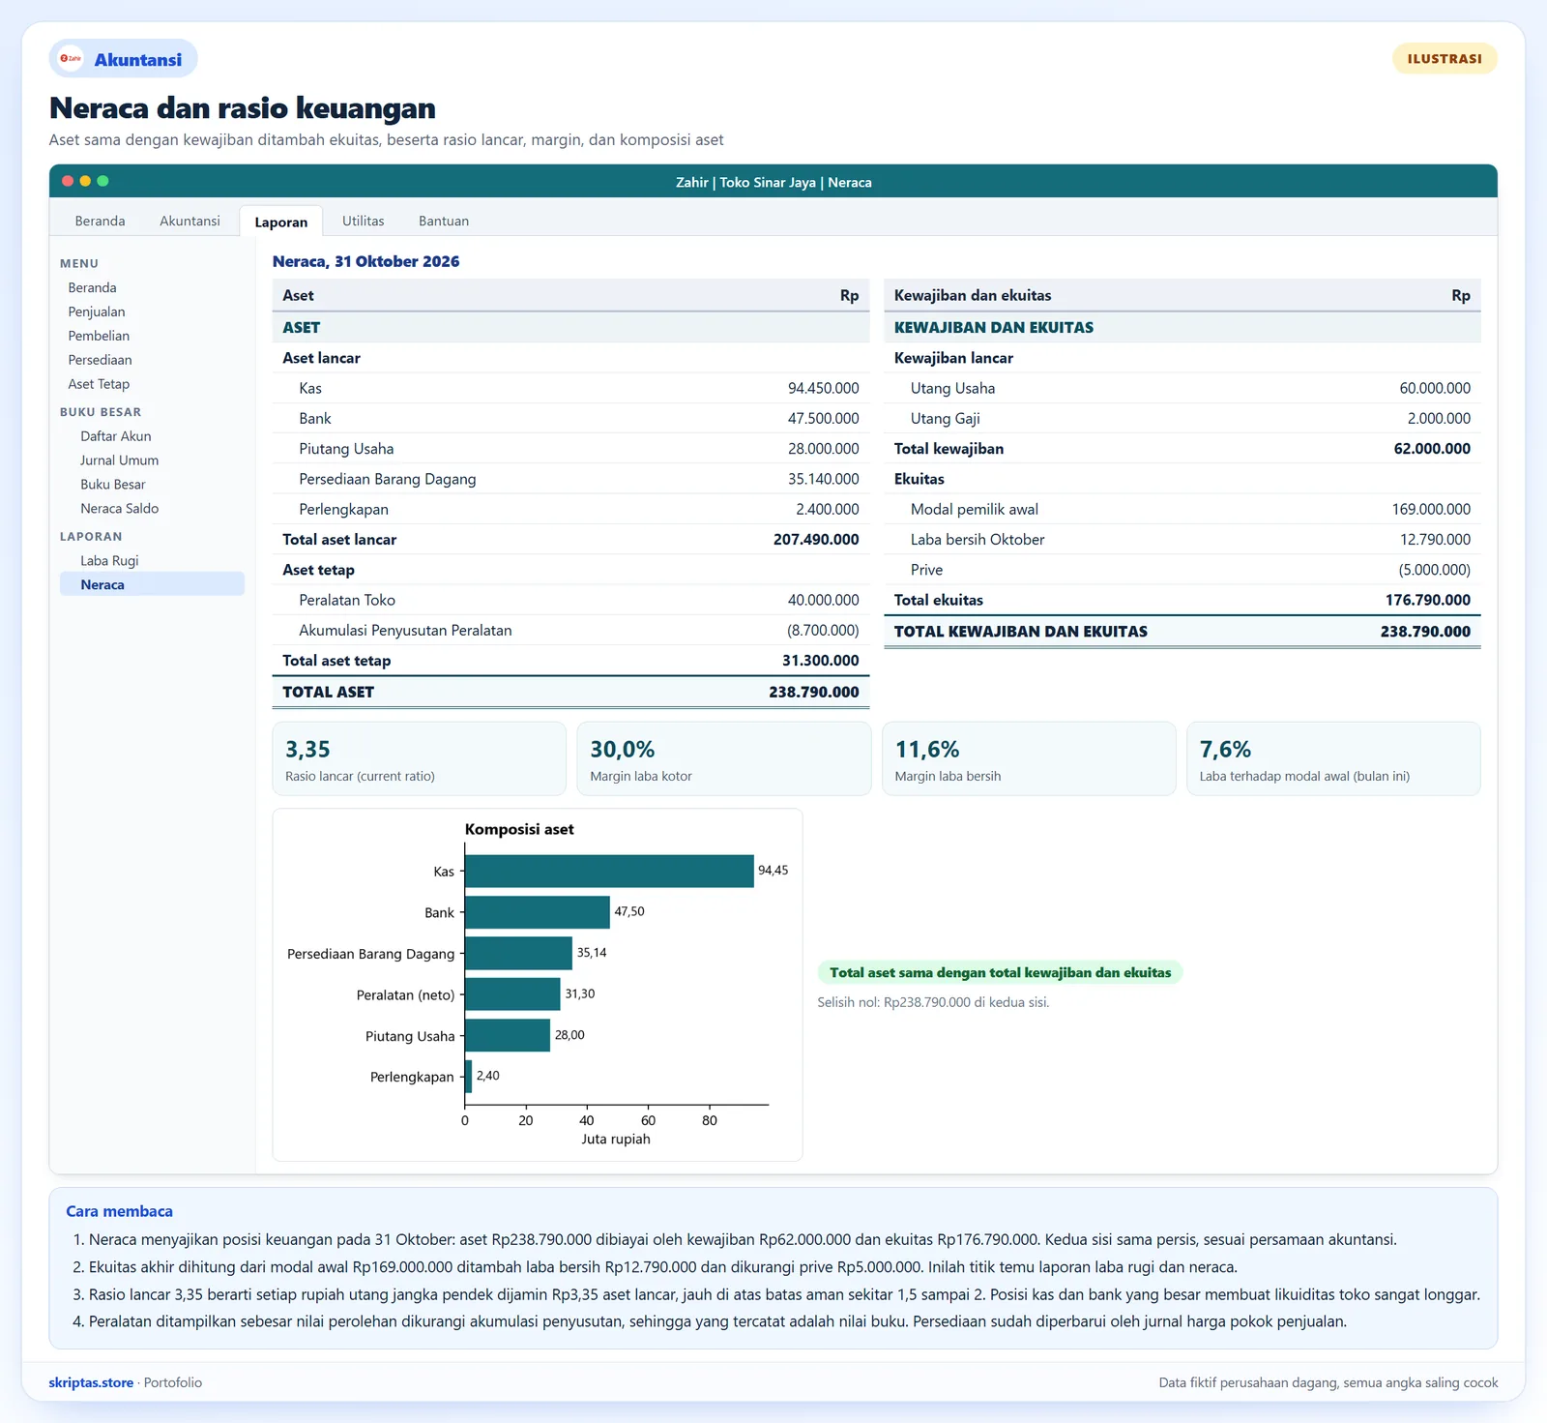This screenshot has height=1423, width=1547.
Task: Select the Persediaan Barang Dagang row
Action: [570, 479]
